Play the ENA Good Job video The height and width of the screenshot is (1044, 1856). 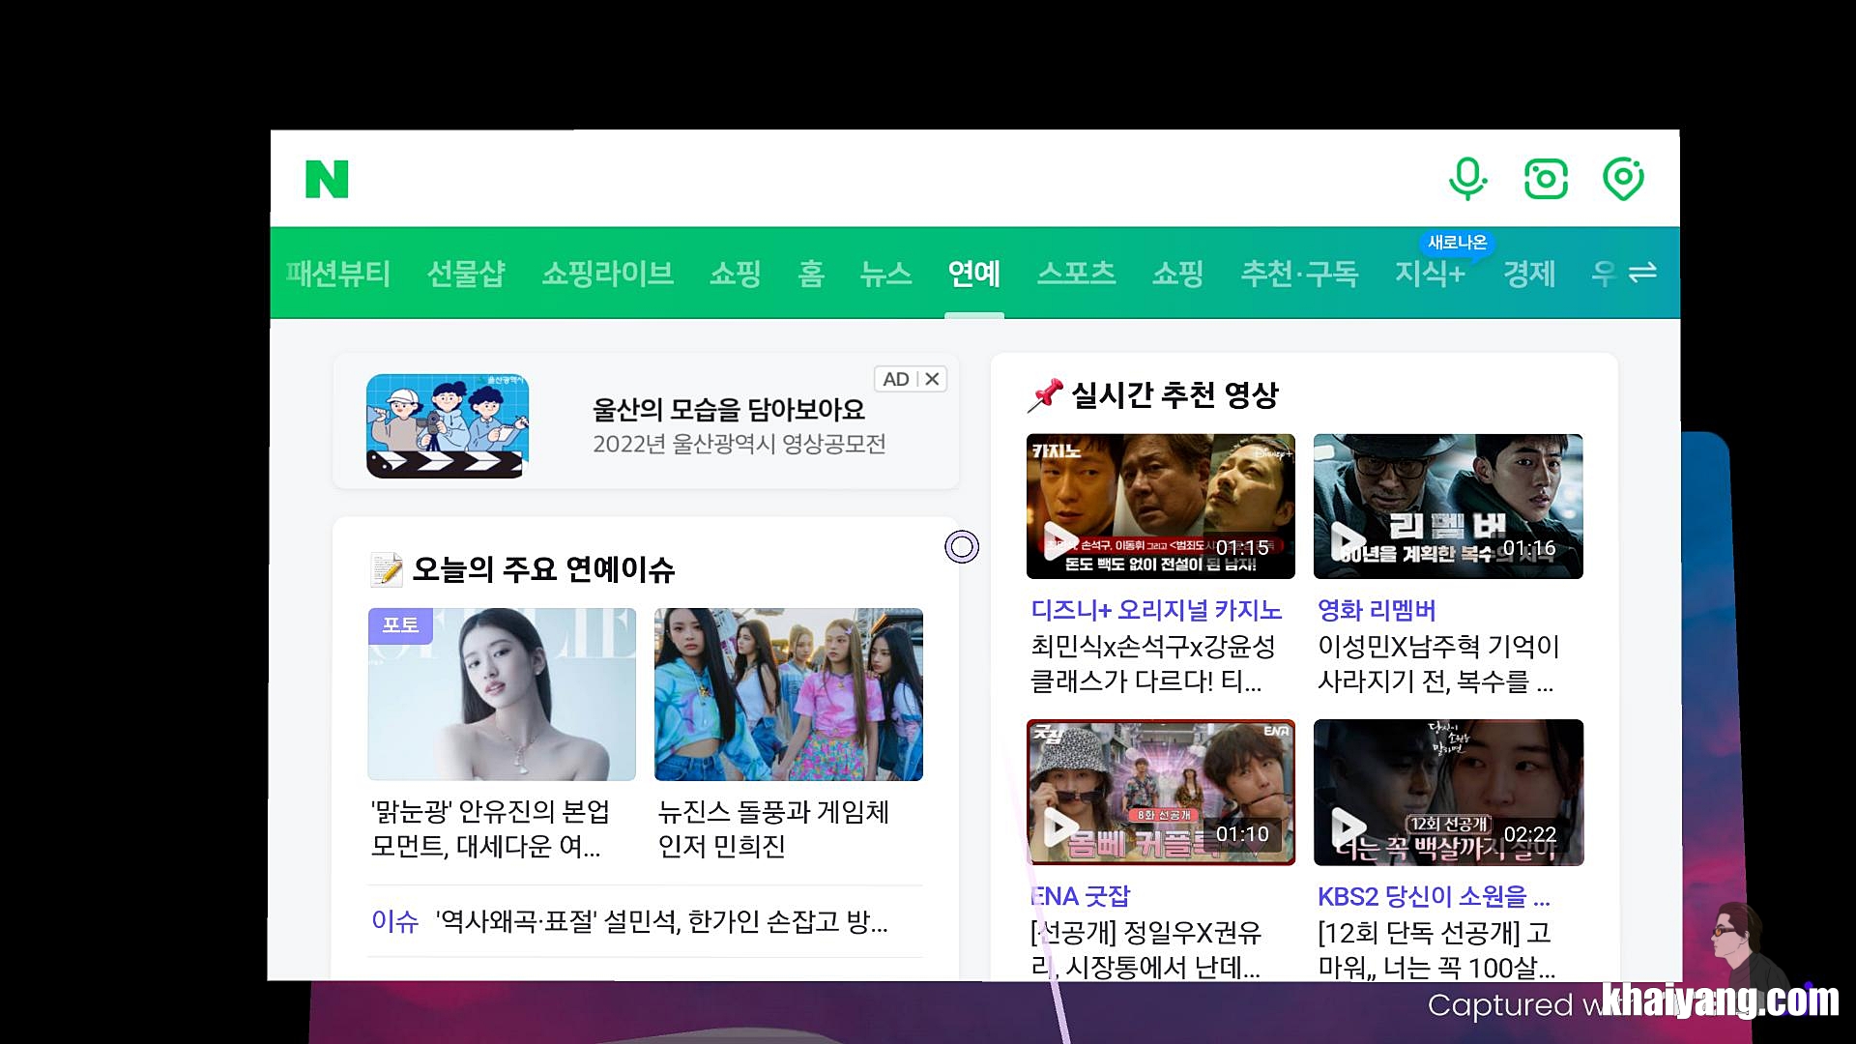point(1160,793)
